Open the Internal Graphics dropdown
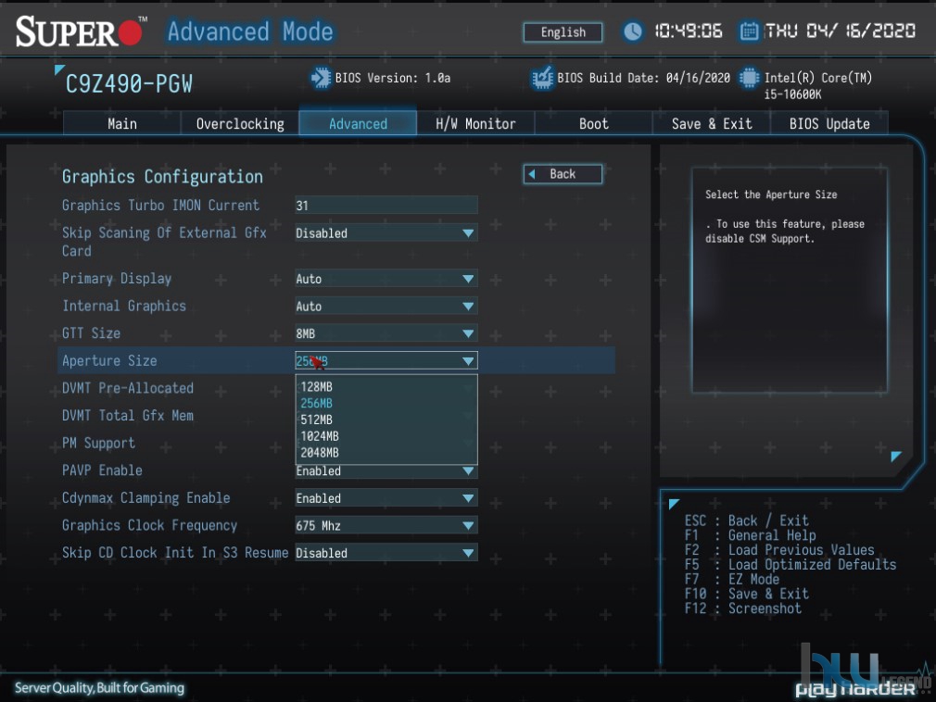 click(386, 306)
